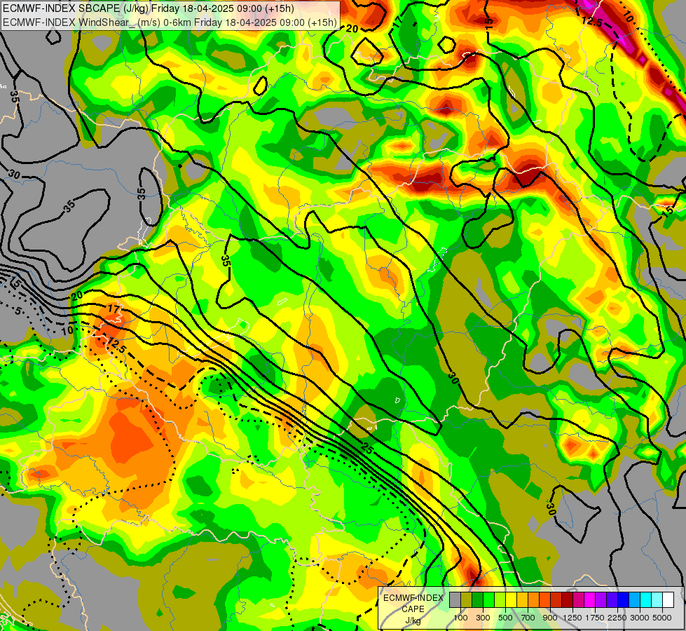
Task: Click the 3000 value in the legend
Action: pos(640,618)
